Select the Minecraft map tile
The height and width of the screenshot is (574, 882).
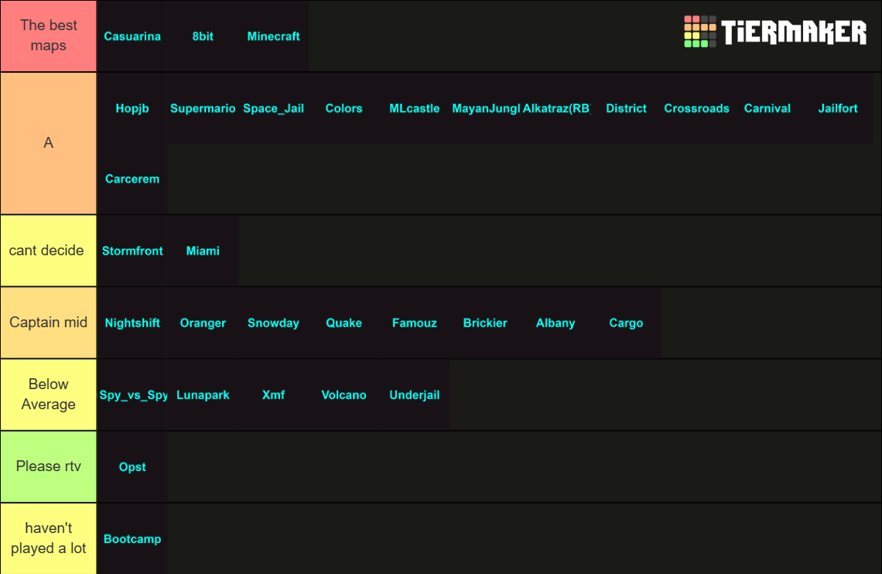coord(273,36)
